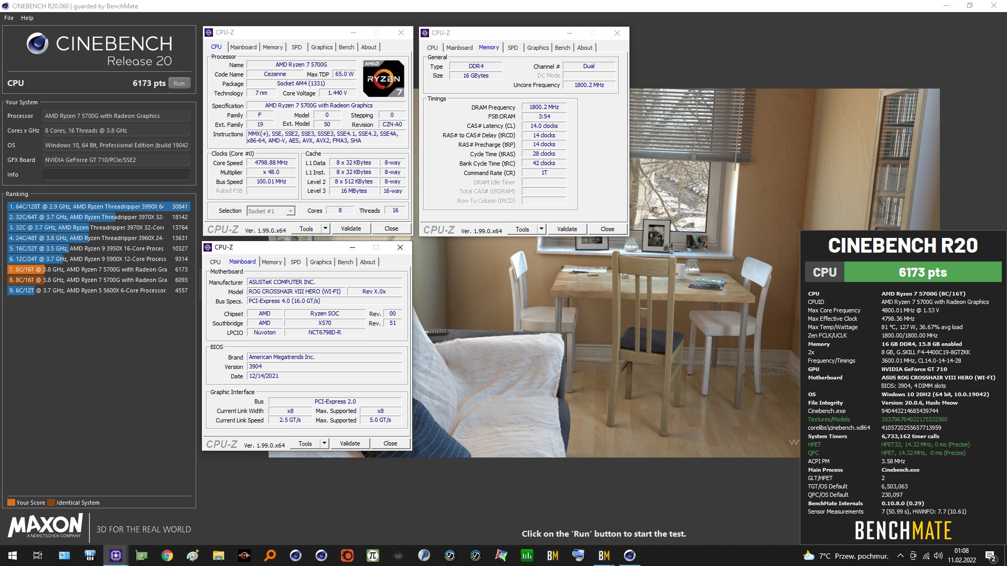
Task: Open the green bar chart taskbar icon
Action: [x=527, y=556]
